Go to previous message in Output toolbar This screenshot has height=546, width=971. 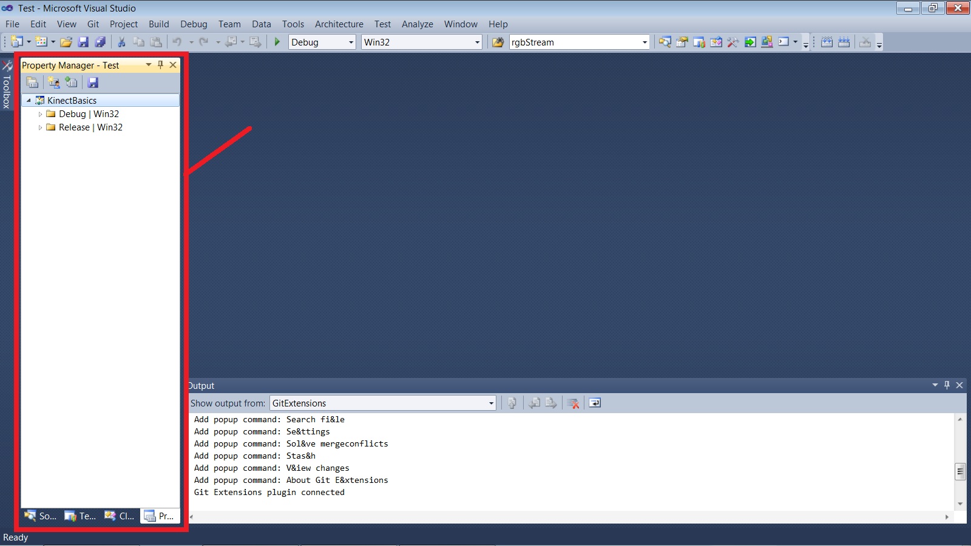click(x=534, y=403)
